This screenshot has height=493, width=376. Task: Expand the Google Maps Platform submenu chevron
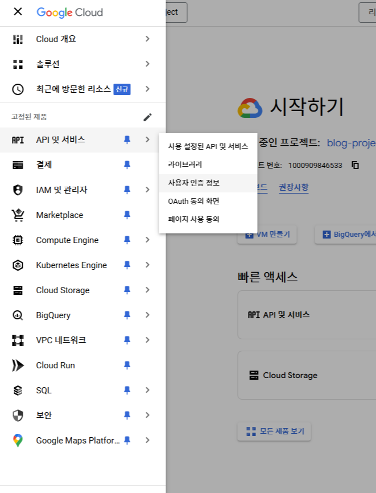[147, 440]
